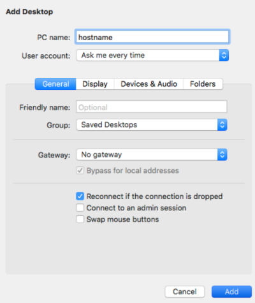Open the Group dropdown
Viewport: 255px width, 303px height.
pos(152,125)
